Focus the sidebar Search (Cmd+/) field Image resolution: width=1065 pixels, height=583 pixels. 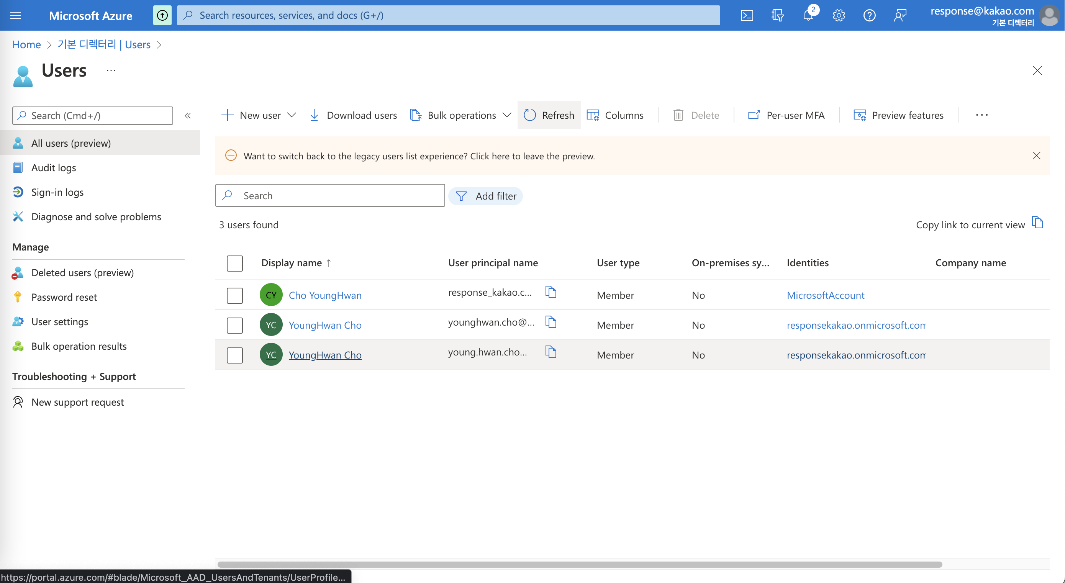click(93, 115)
